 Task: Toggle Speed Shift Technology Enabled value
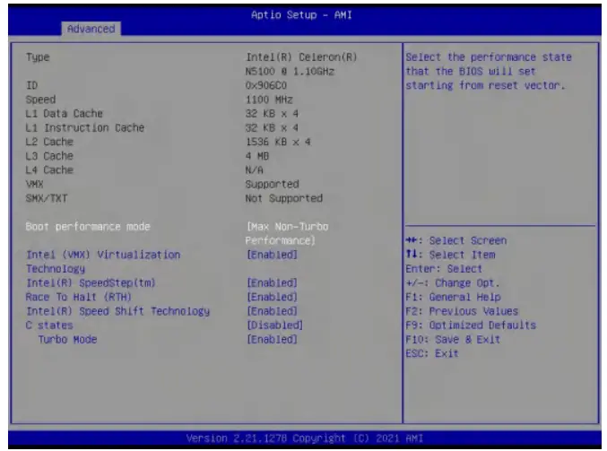pos(273,311)
